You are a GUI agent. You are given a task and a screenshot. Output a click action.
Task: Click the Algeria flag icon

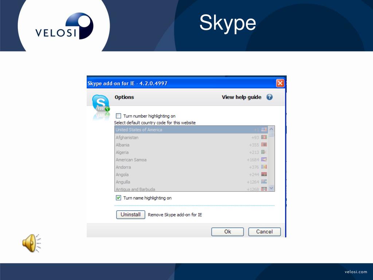264,152
